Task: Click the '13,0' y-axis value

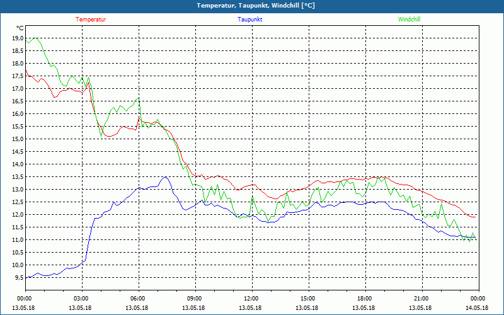Action: point(18,190)
